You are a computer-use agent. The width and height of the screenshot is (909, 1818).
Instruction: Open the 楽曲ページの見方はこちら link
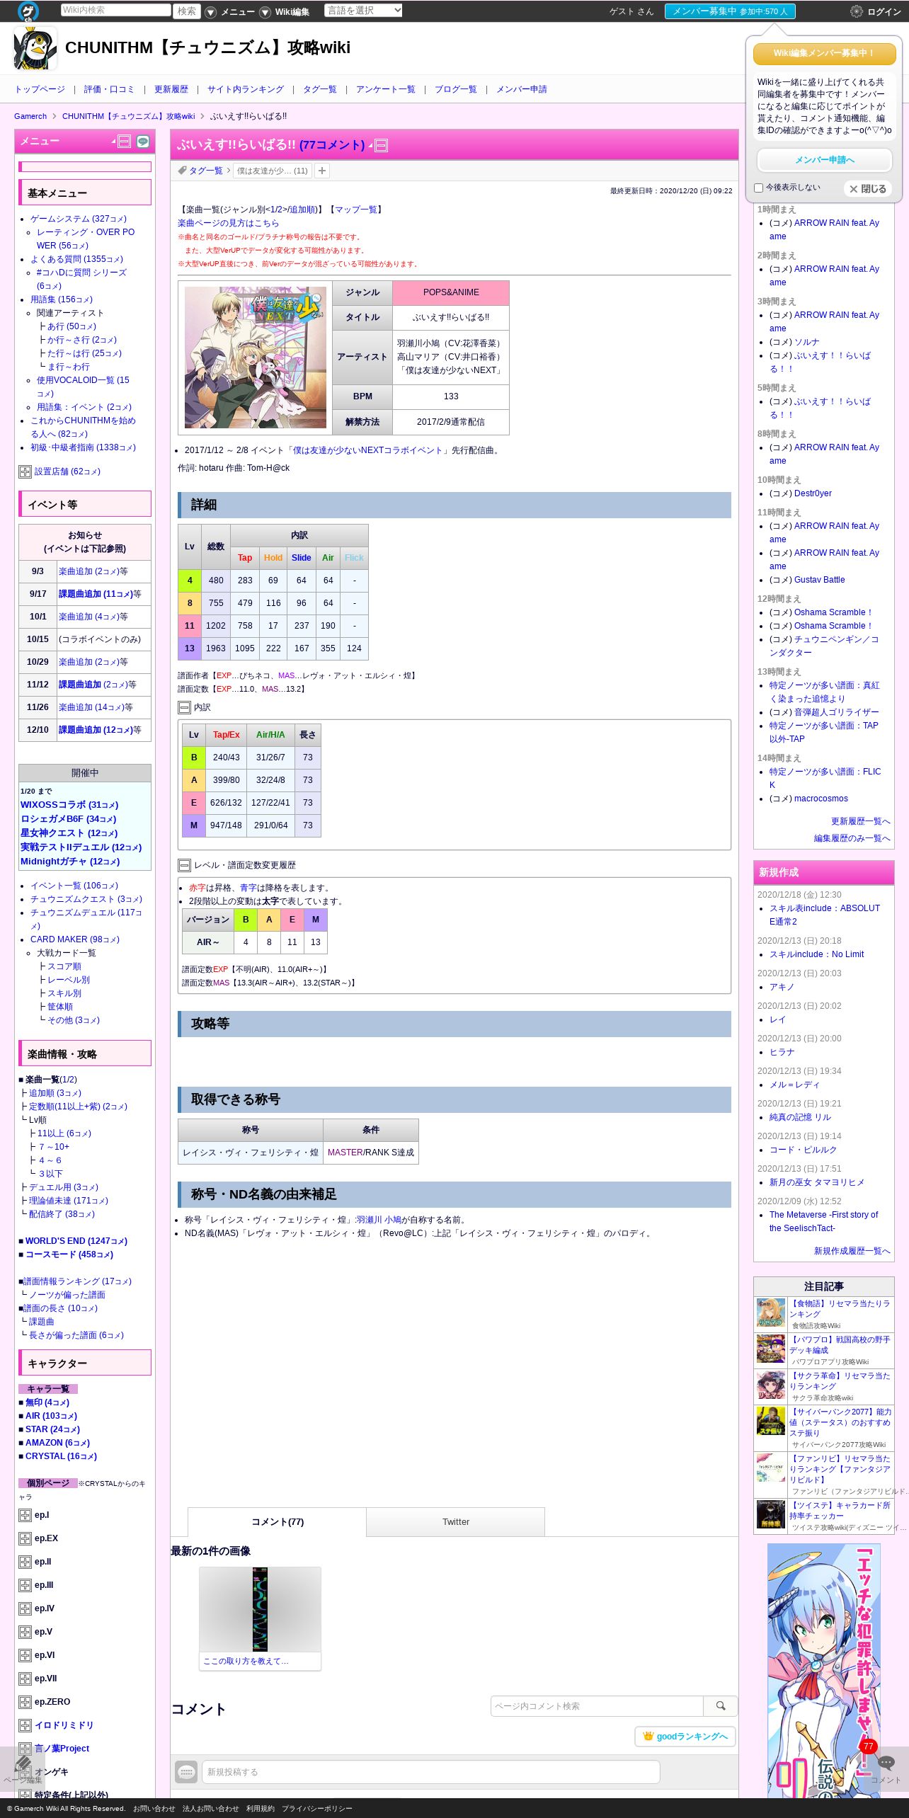[228, 223]
